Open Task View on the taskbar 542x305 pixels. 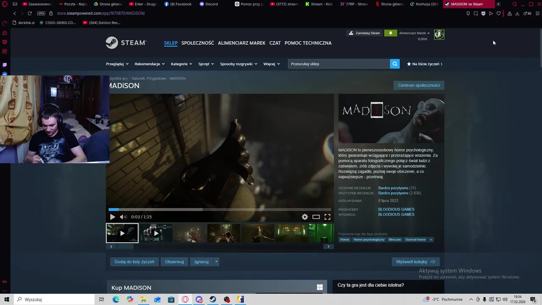[102, 299]
